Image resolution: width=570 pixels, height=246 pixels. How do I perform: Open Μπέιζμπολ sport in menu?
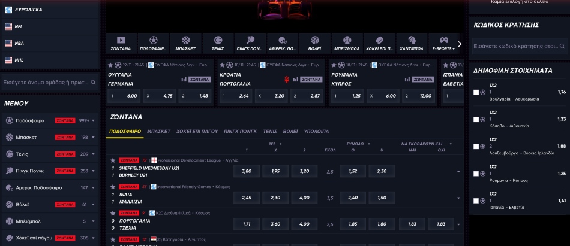pyautogui.click(x=50, y=221)
